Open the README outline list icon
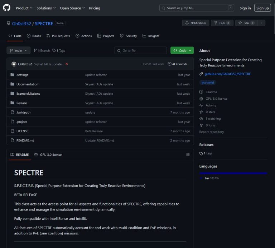The height and width of the screenshot is (248, 275). (x=188, y=154)
